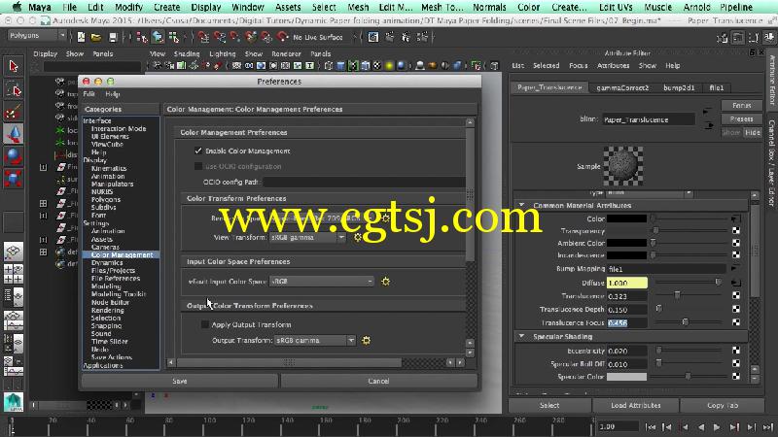The height and width of the screenshot is (437, 778).
Task: Click checker map button for Eccentricity
Action: coord(736,351)
